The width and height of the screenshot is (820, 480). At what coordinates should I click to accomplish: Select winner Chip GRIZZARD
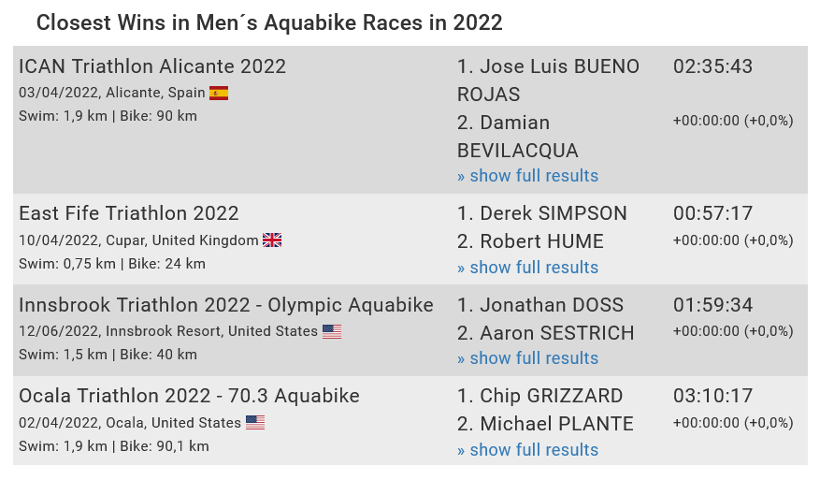click(x=539, y=396)
